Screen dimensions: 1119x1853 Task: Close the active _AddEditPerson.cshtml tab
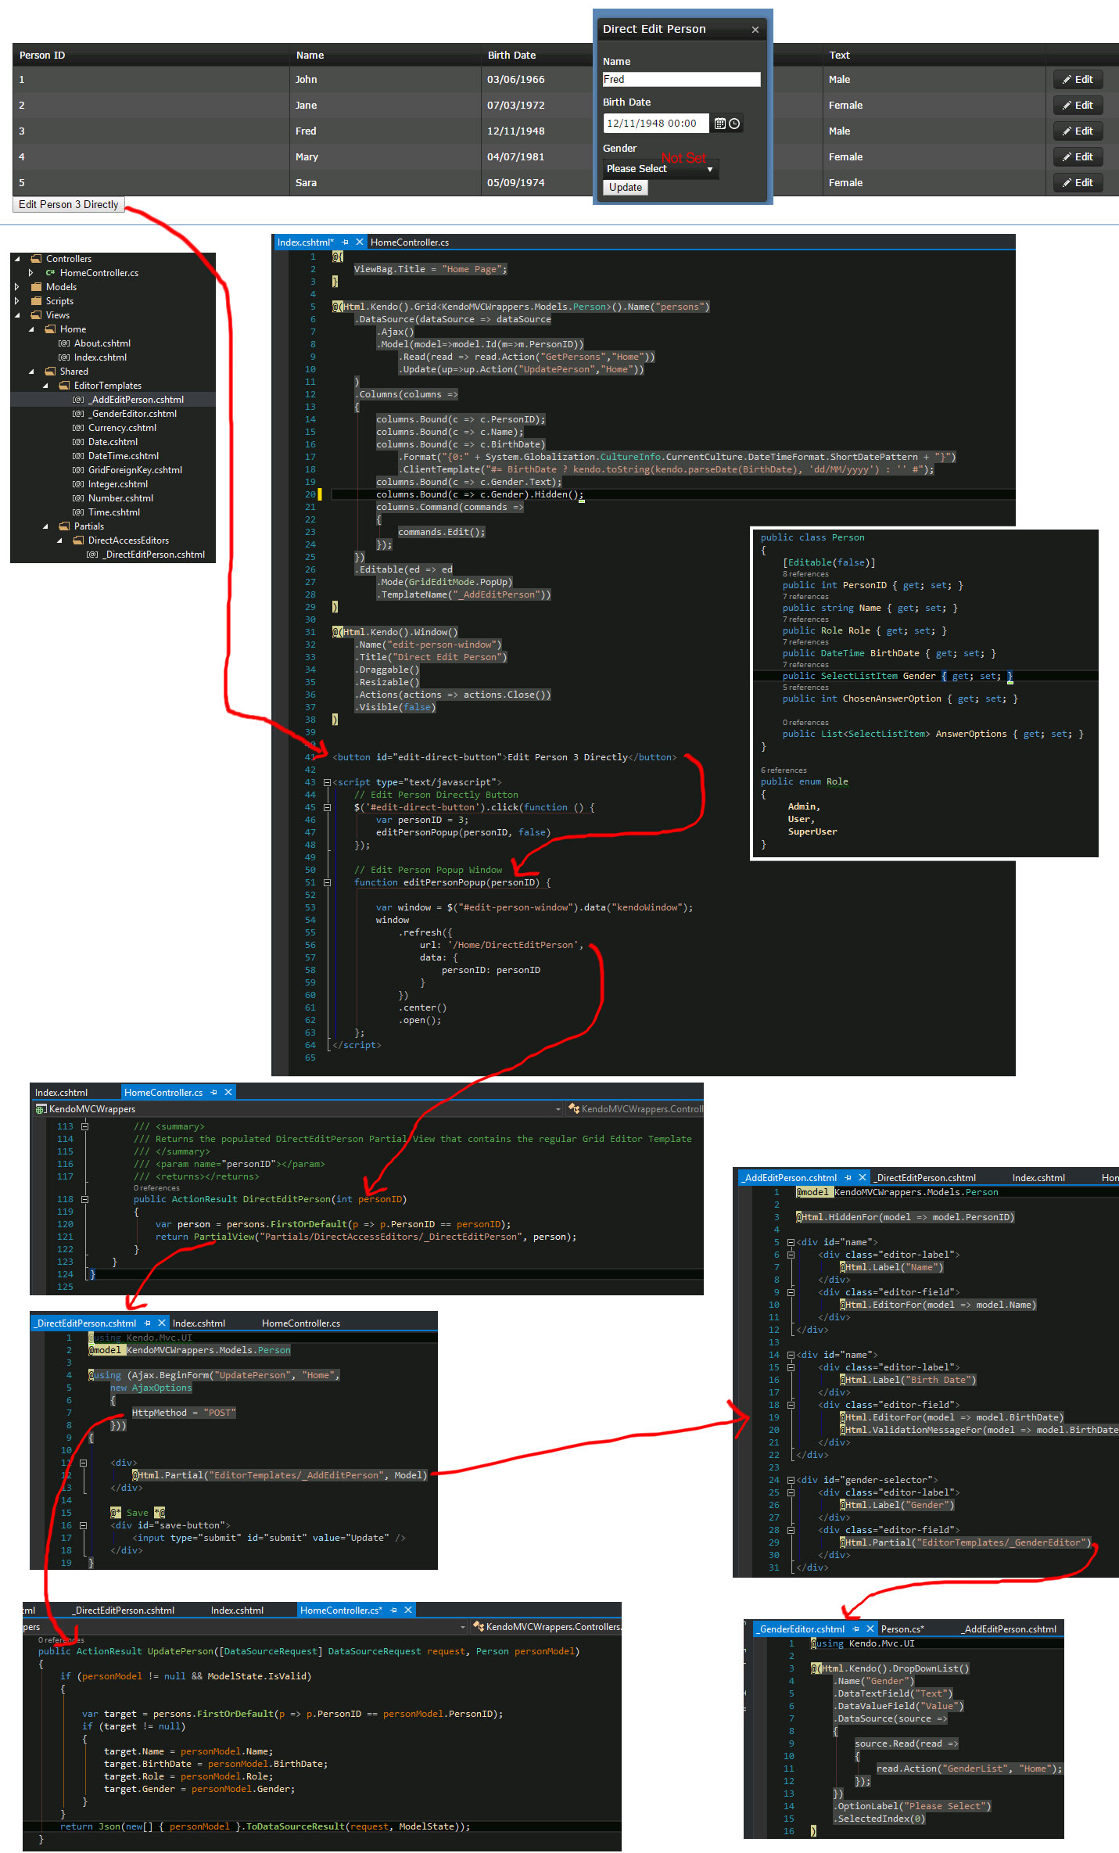point(863,1177)
